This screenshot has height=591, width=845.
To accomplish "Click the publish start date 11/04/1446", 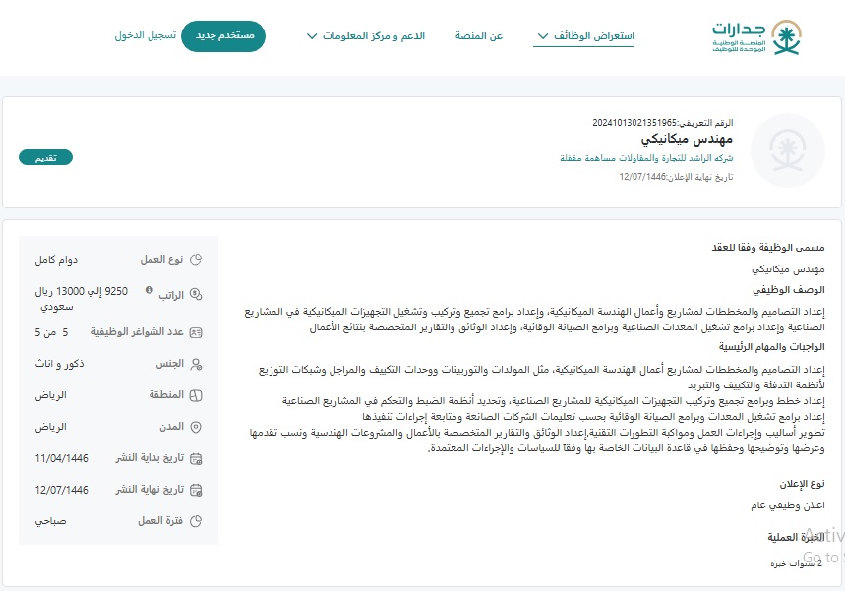I will pyautogui.click(x=61, y=458).
